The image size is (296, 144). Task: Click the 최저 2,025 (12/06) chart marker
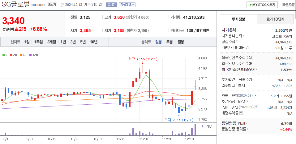pyautogui.click(x=179, y=120)
